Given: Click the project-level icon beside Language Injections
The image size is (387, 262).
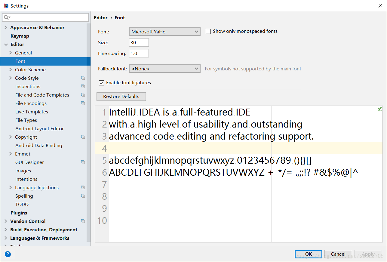Looking at the screenshot, I should 83,187.
